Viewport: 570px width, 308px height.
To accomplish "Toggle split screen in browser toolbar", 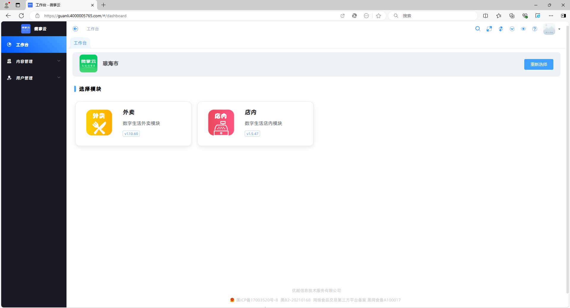I will (486, 16).
